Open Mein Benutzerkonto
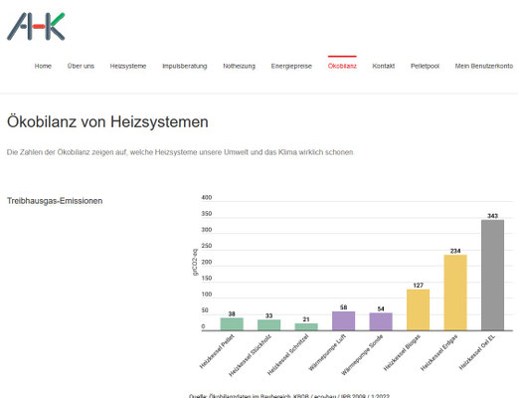518x398 pixels. tap(484, 66)
